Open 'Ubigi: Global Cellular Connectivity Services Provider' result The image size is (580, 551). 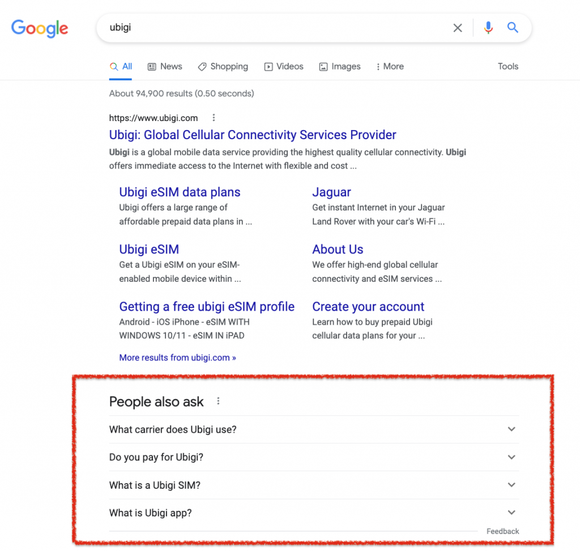tap(253, 135)
